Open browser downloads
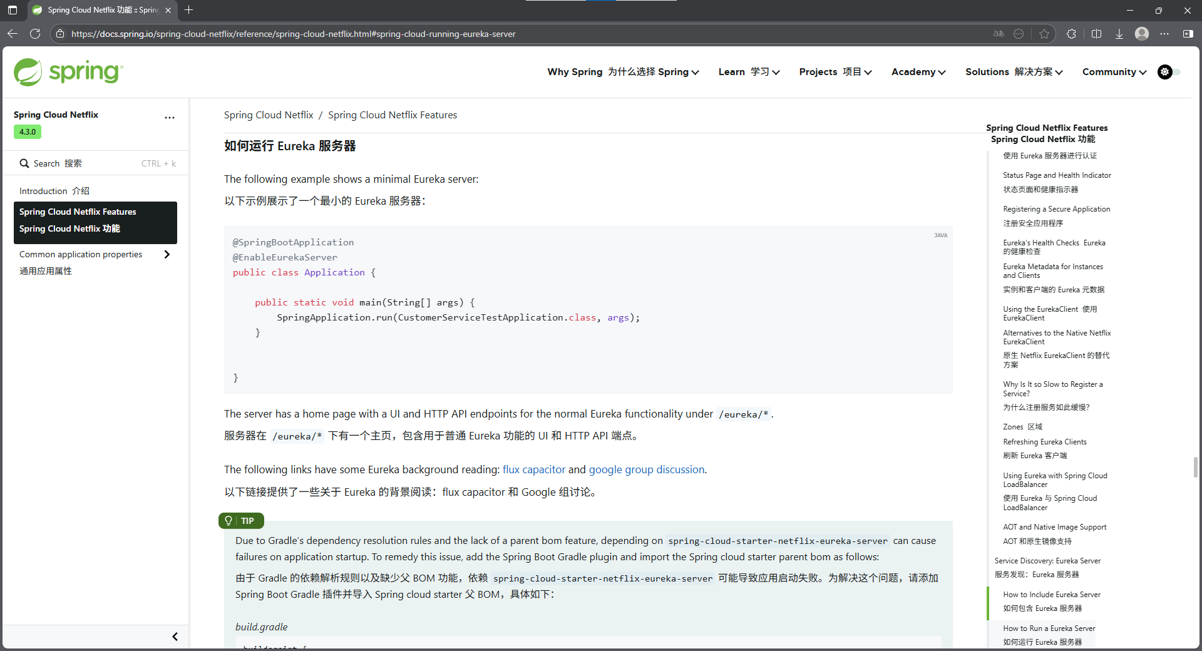The width and height of the screenshot is (1202, 651). pos(1119,34)
